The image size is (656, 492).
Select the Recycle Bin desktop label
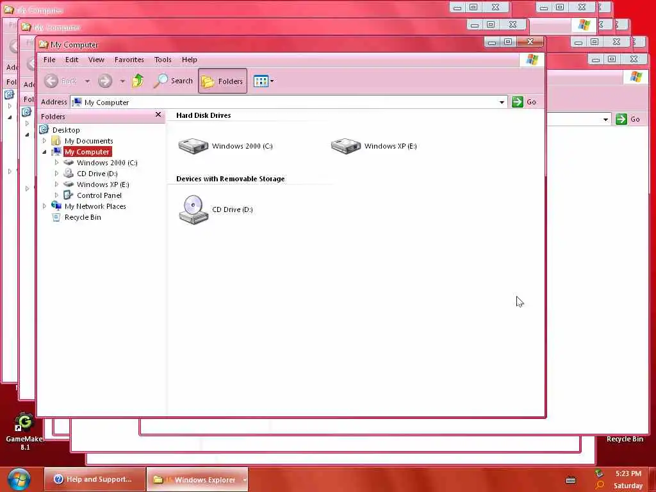[625, 439]
